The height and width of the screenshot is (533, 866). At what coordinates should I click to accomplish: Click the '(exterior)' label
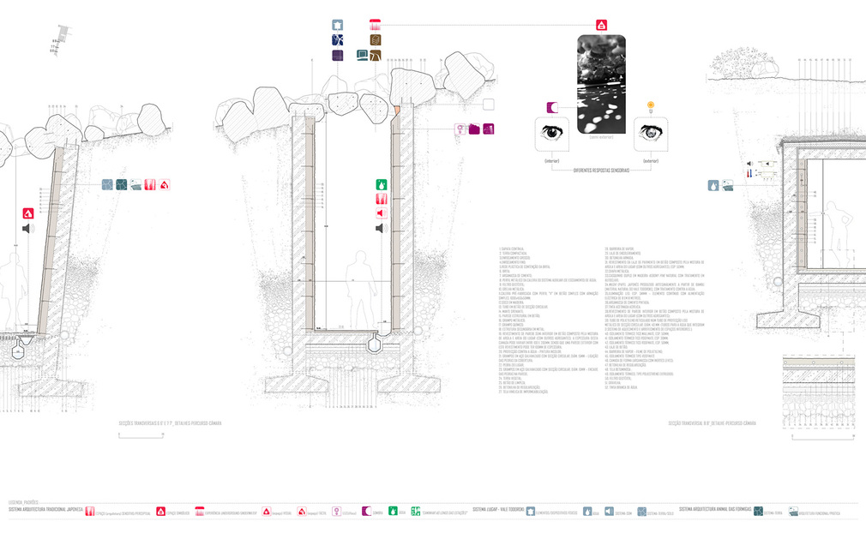click(651, 160)
